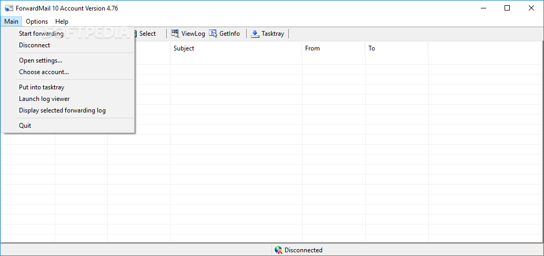Open the Help menu
The image size is (544, 256).
point(62,22)
